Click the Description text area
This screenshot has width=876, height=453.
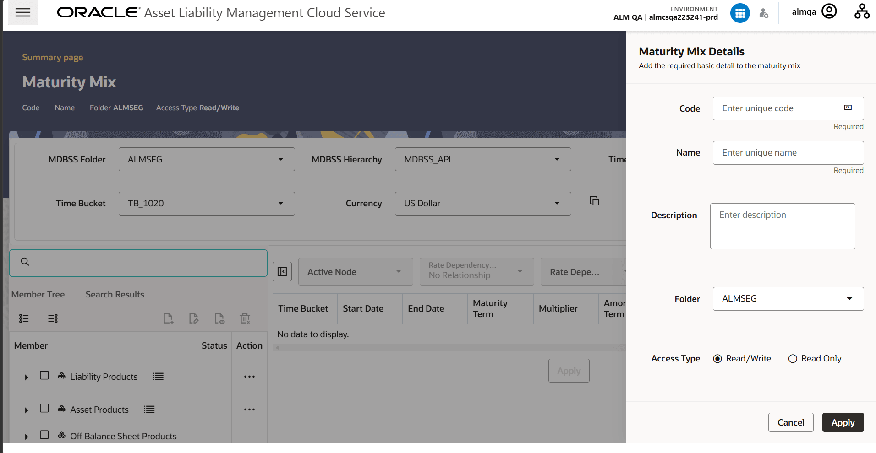[783, 226]
